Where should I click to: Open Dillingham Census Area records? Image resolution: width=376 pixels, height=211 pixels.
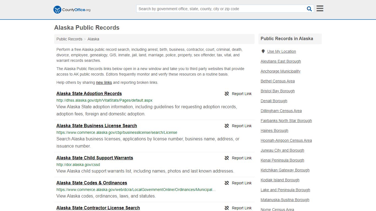click(x=281, y=111)
